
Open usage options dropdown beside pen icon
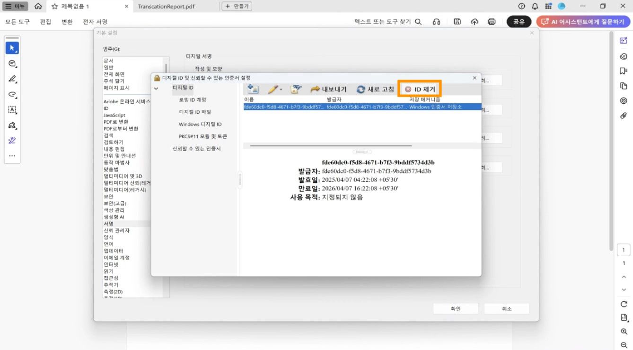(x=281, y=88)
